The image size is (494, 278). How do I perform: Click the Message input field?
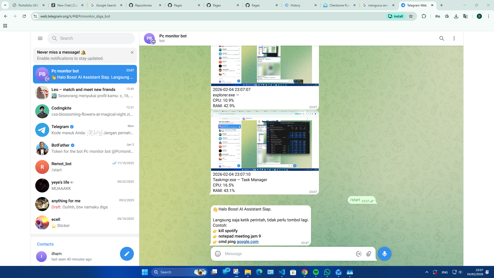tap(283, 254)
